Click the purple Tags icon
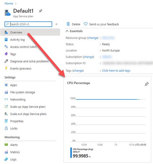 (6, 54)
